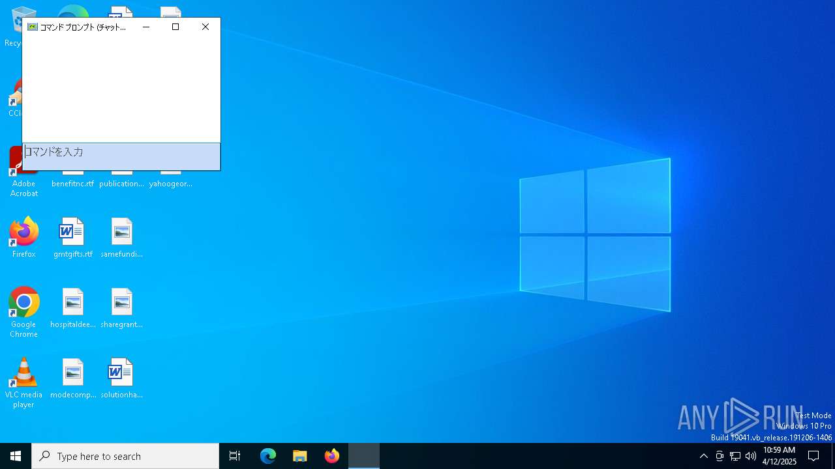
Task: Click the active app taskbar button
Action: pyautogui.click(x=364, y=456)
